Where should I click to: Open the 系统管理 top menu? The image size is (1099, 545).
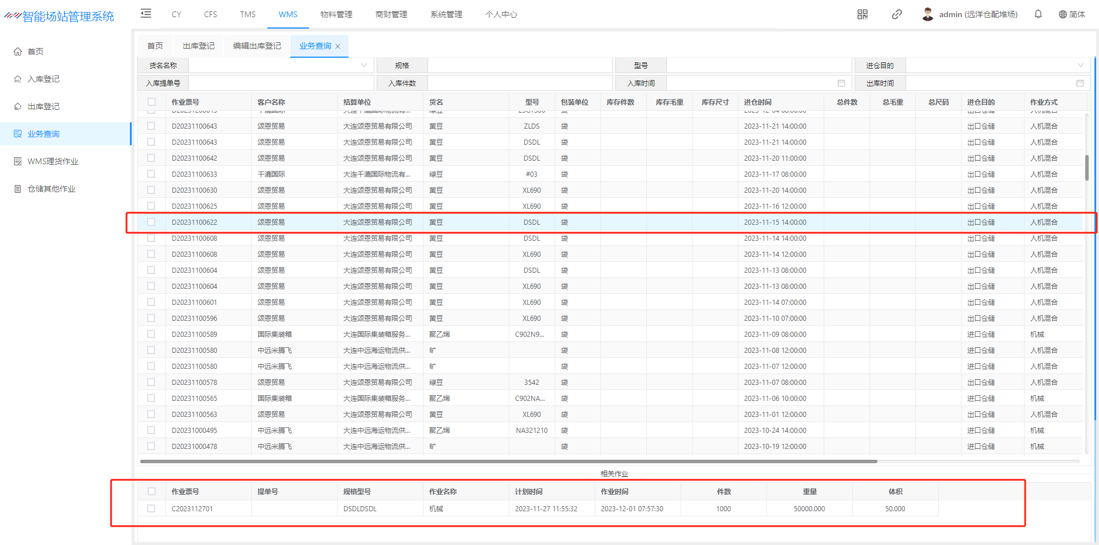click(x=446, y=14)
